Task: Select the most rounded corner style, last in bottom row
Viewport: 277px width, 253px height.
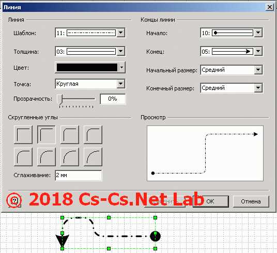Action: pos(93,157)
